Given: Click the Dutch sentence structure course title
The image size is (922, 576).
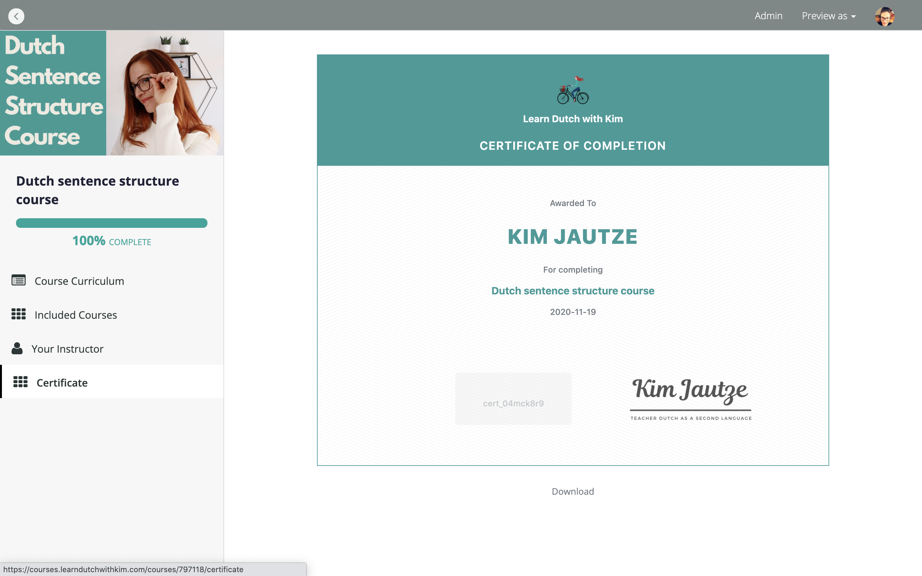Looking at the screenshot, I should click(98, 190).
